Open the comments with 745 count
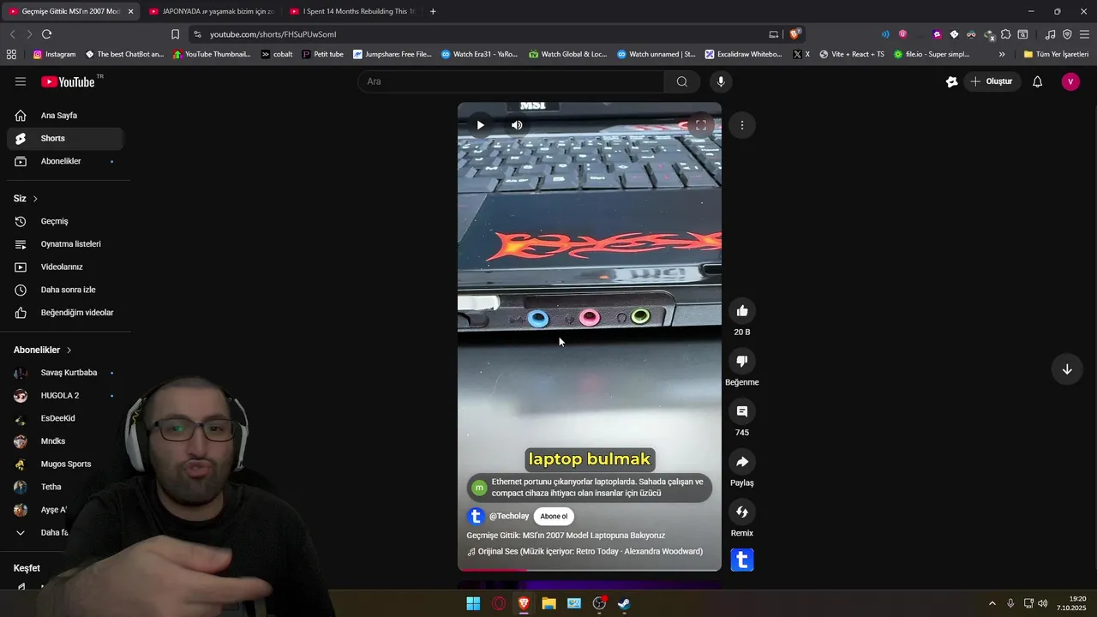1097x617 pixels. [742, 411]
